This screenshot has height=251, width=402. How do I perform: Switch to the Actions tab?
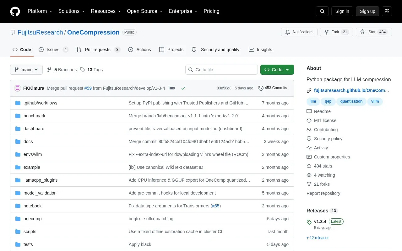pos(139,50)
